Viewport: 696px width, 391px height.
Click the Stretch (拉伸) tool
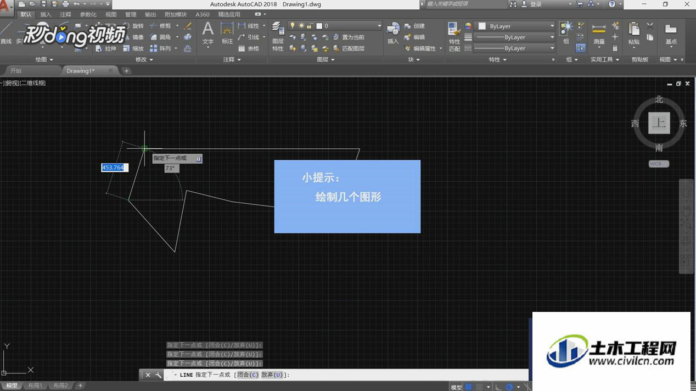pos(105,48)
